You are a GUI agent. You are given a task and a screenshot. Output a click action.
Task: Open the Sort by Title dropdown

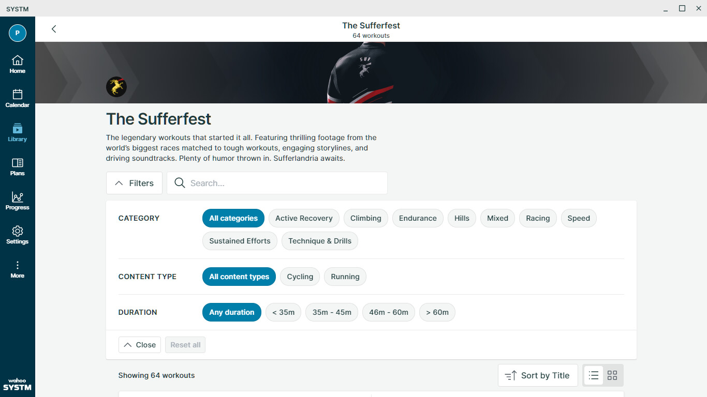pos(538,375)
